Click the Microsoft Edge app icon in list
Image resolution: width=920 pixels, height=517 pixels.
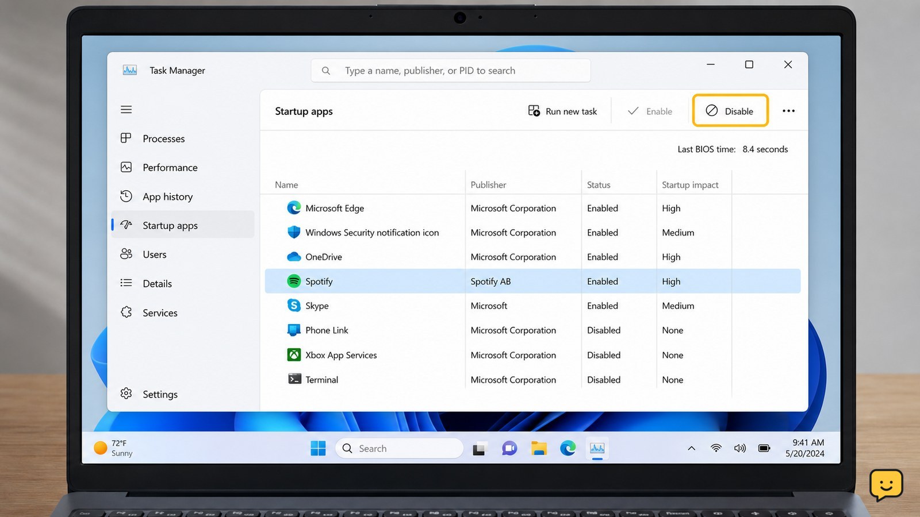coord(294,208)
